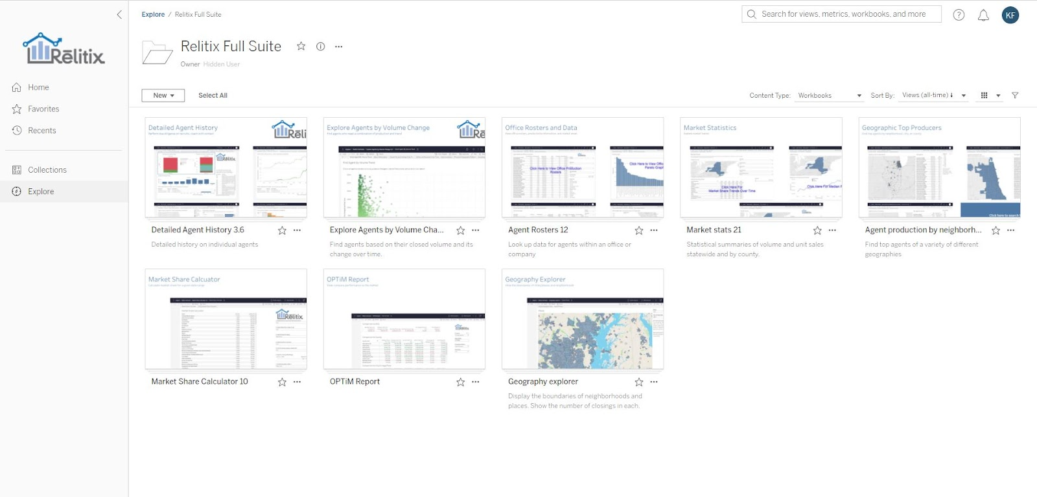This screenshot has height=497, width=1037.
Task: Open the OPTiM Report title link
Action: [x=355, y=382]
